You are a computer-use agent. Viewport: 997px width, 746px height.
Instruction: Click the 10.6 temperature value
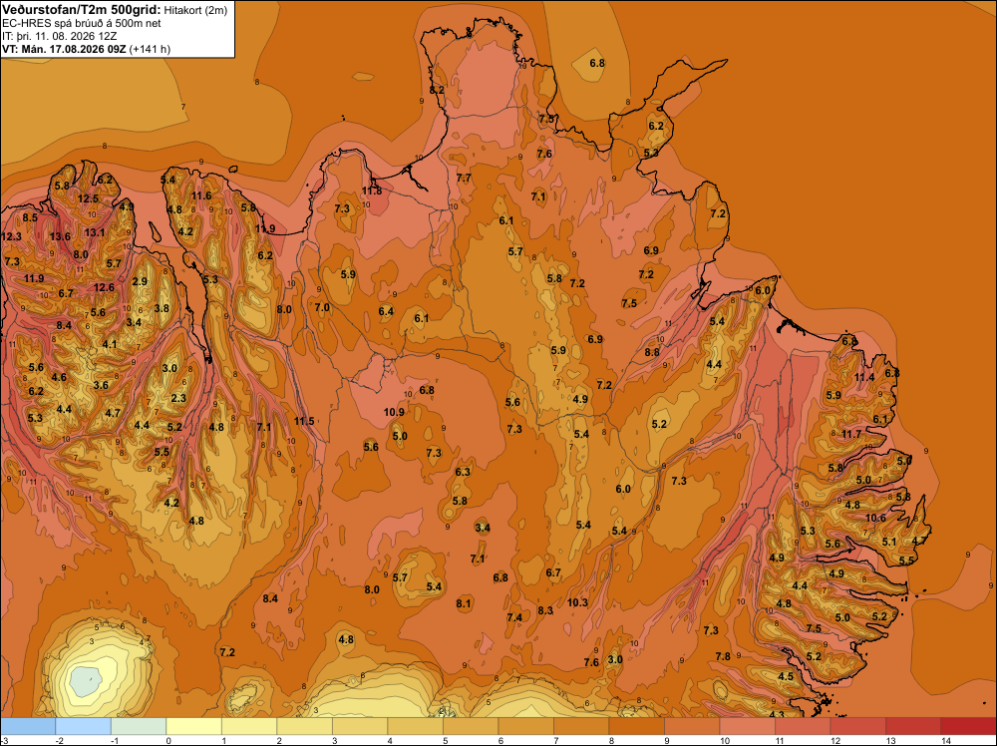pos(875,519)
